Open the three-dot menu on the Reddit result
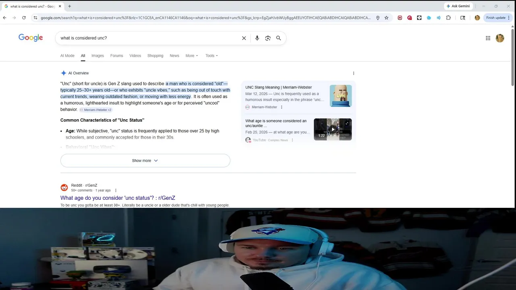Screen dimensions: 516x290 tap(116, 191)
